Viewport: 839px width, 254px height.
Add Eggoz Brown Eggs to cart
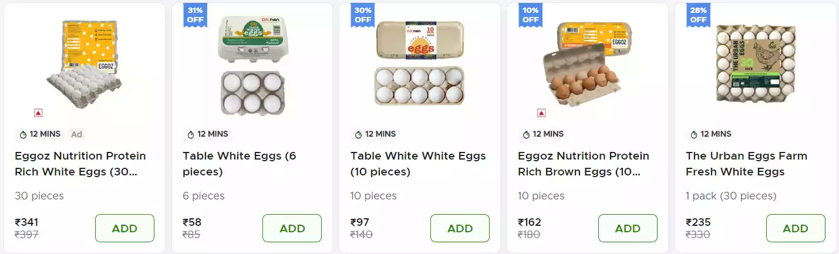pos(628,228)
